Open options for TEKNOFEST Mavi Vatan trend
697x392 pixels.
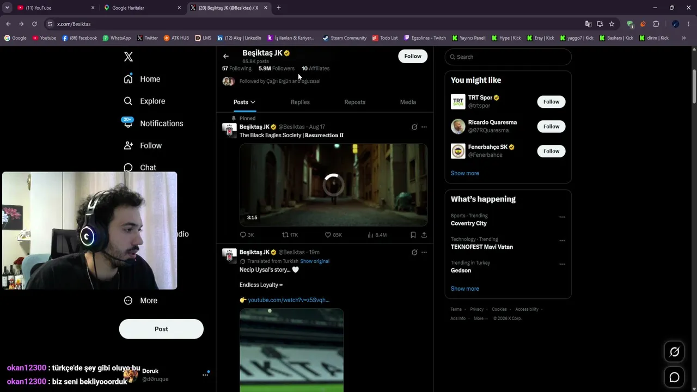coord(562,241)
